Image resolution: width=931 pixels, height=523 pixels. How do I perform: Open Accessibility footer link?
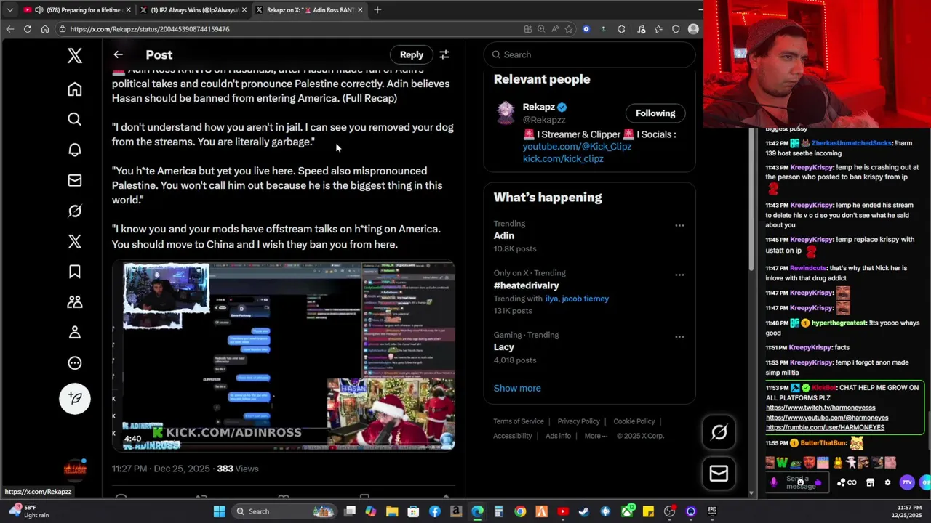[513, 436]
